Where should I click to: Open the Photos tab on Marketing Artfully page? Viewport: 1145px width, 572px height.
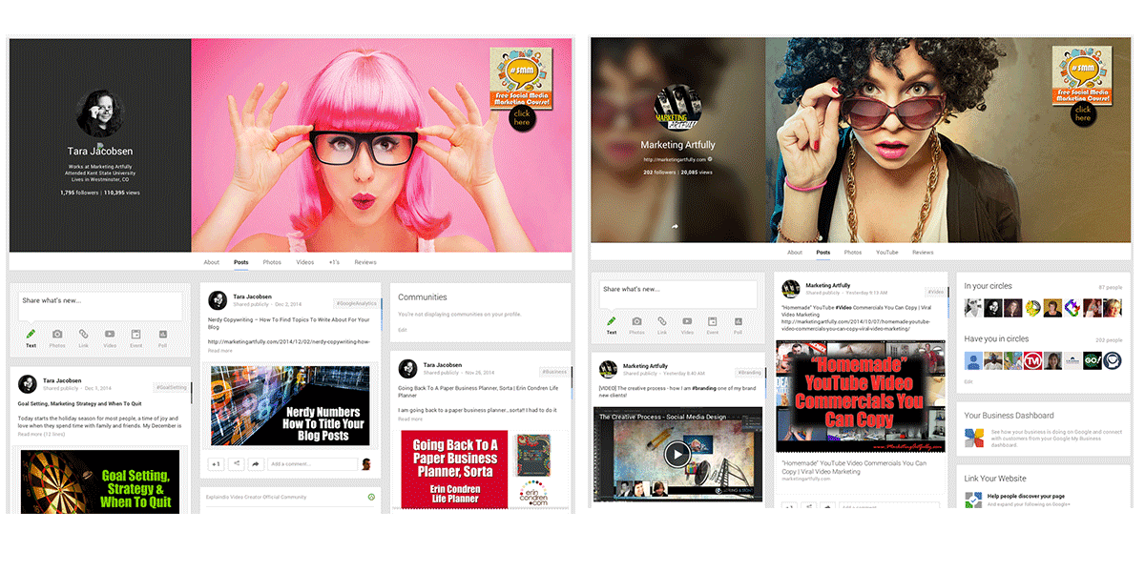pos(853,253)
